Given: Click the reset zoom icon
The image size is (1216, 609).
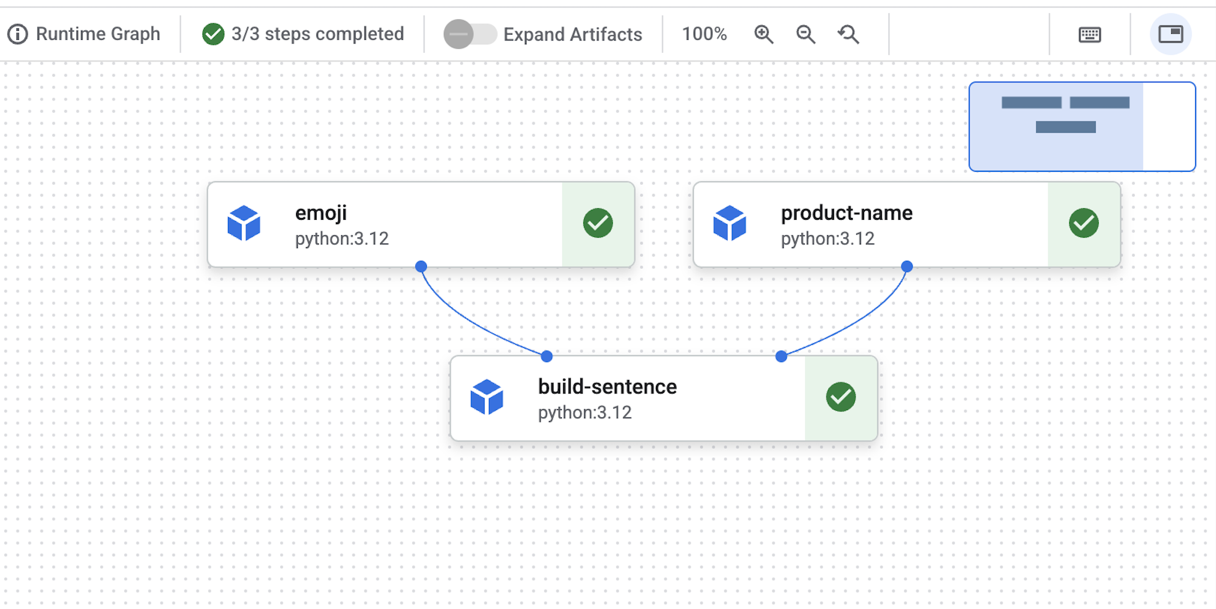Looking at the screenshot, I should pos(848,34).
